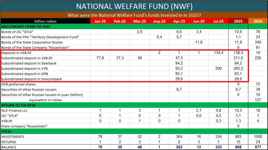Click the 'GPB preferred shares' row label
The width and height of the screenshot is (268, 150).
(19, 84)
